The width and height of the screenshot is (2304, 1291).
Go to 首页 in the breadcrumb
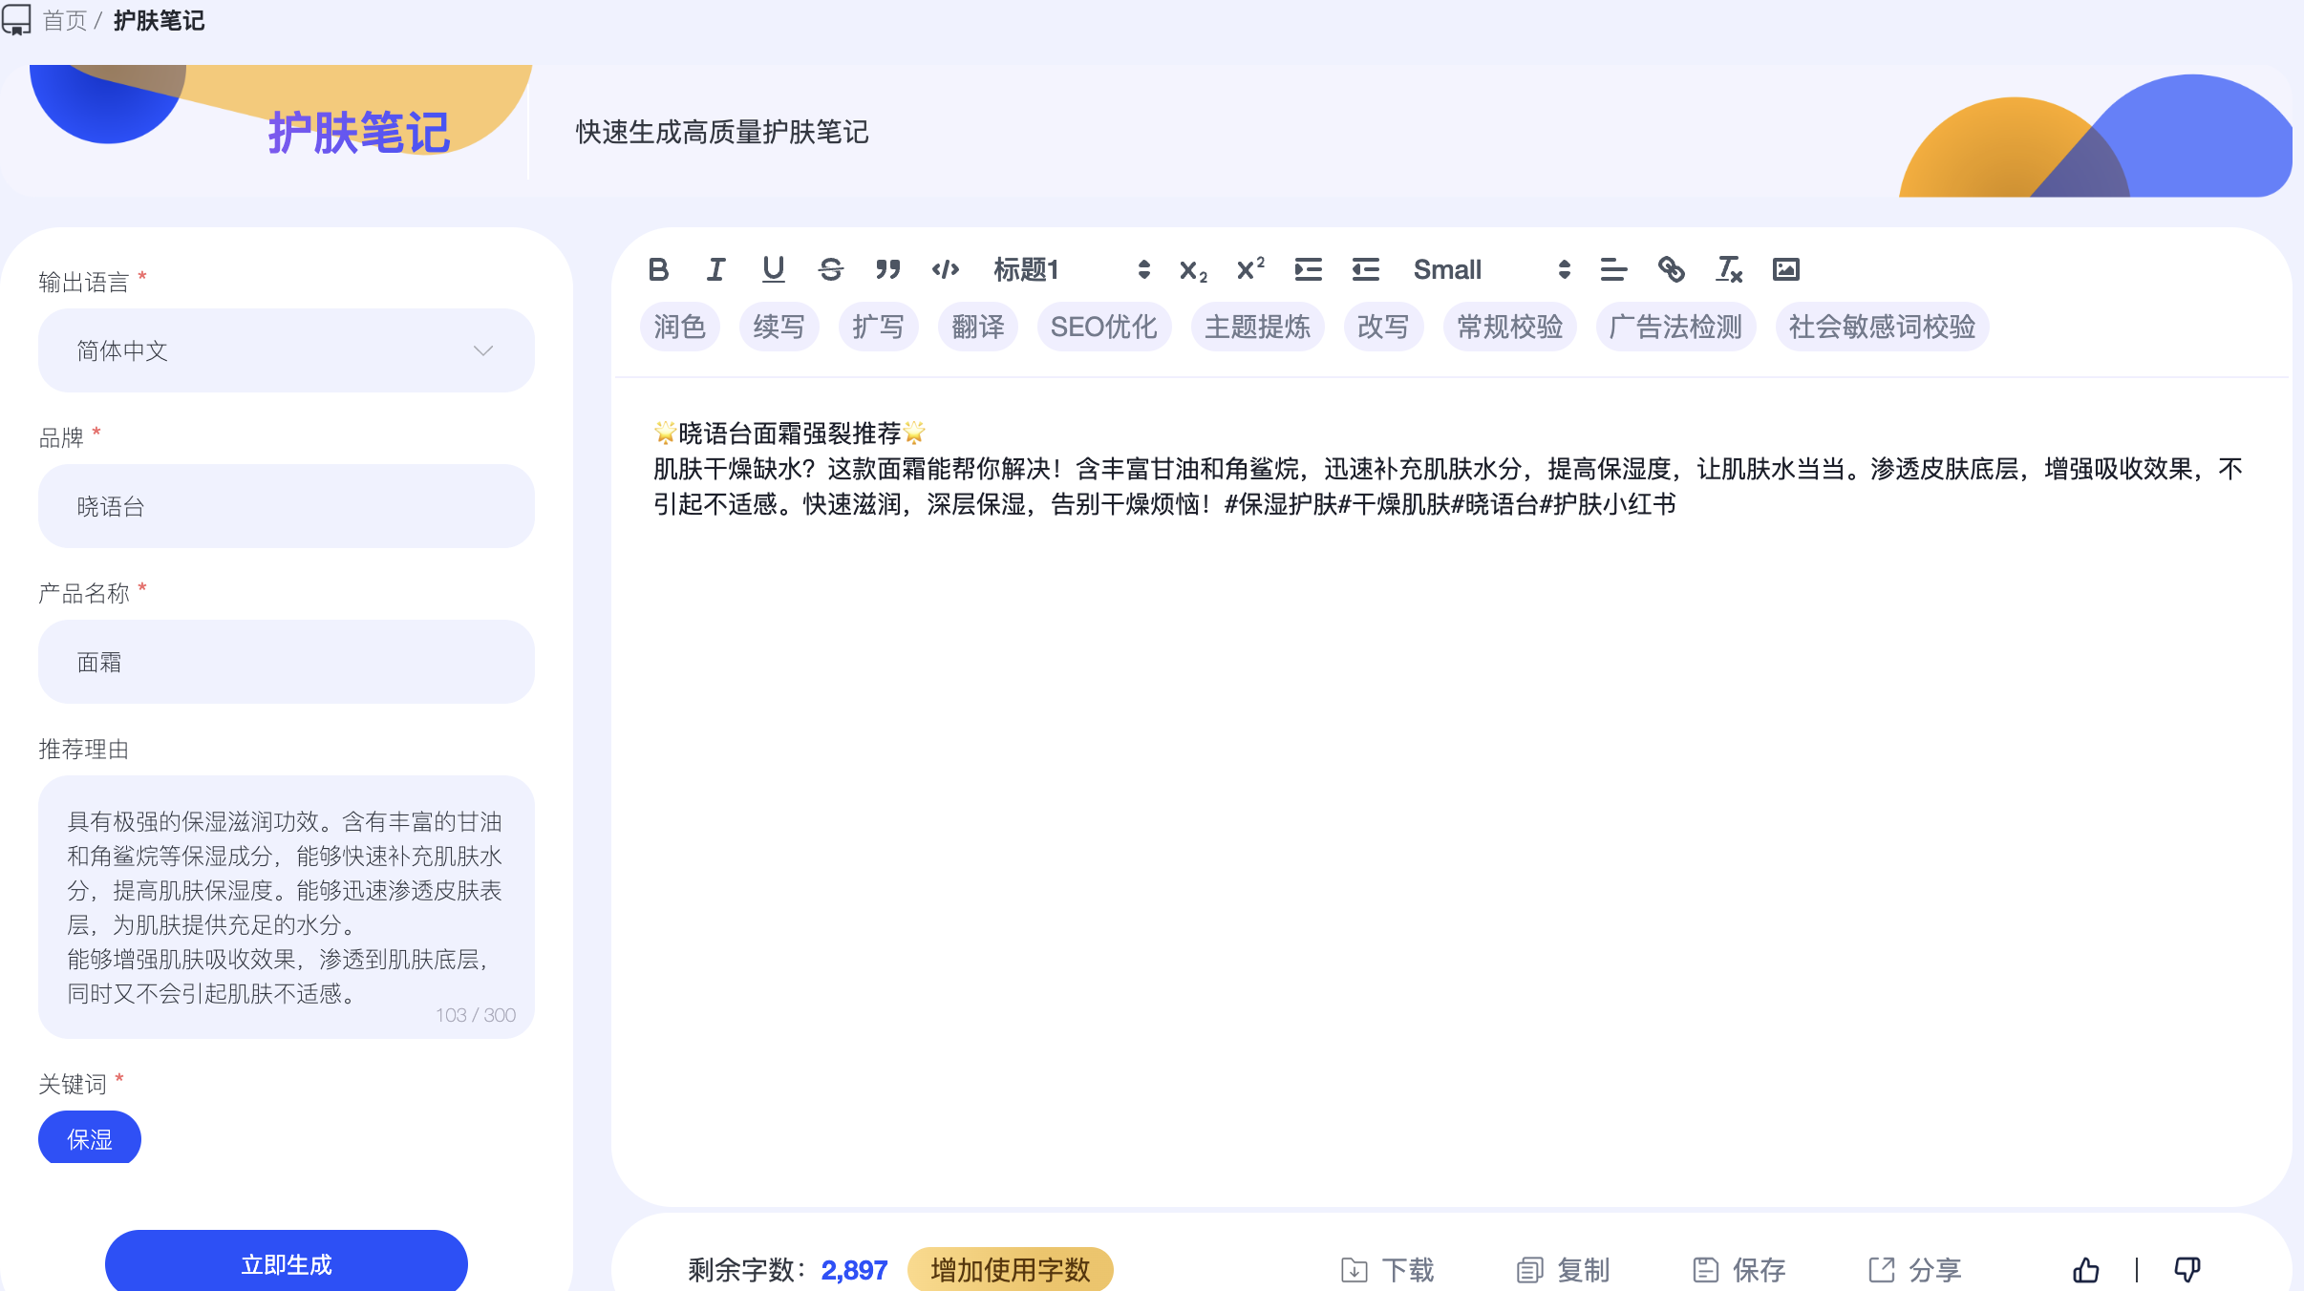click(65, 20)
